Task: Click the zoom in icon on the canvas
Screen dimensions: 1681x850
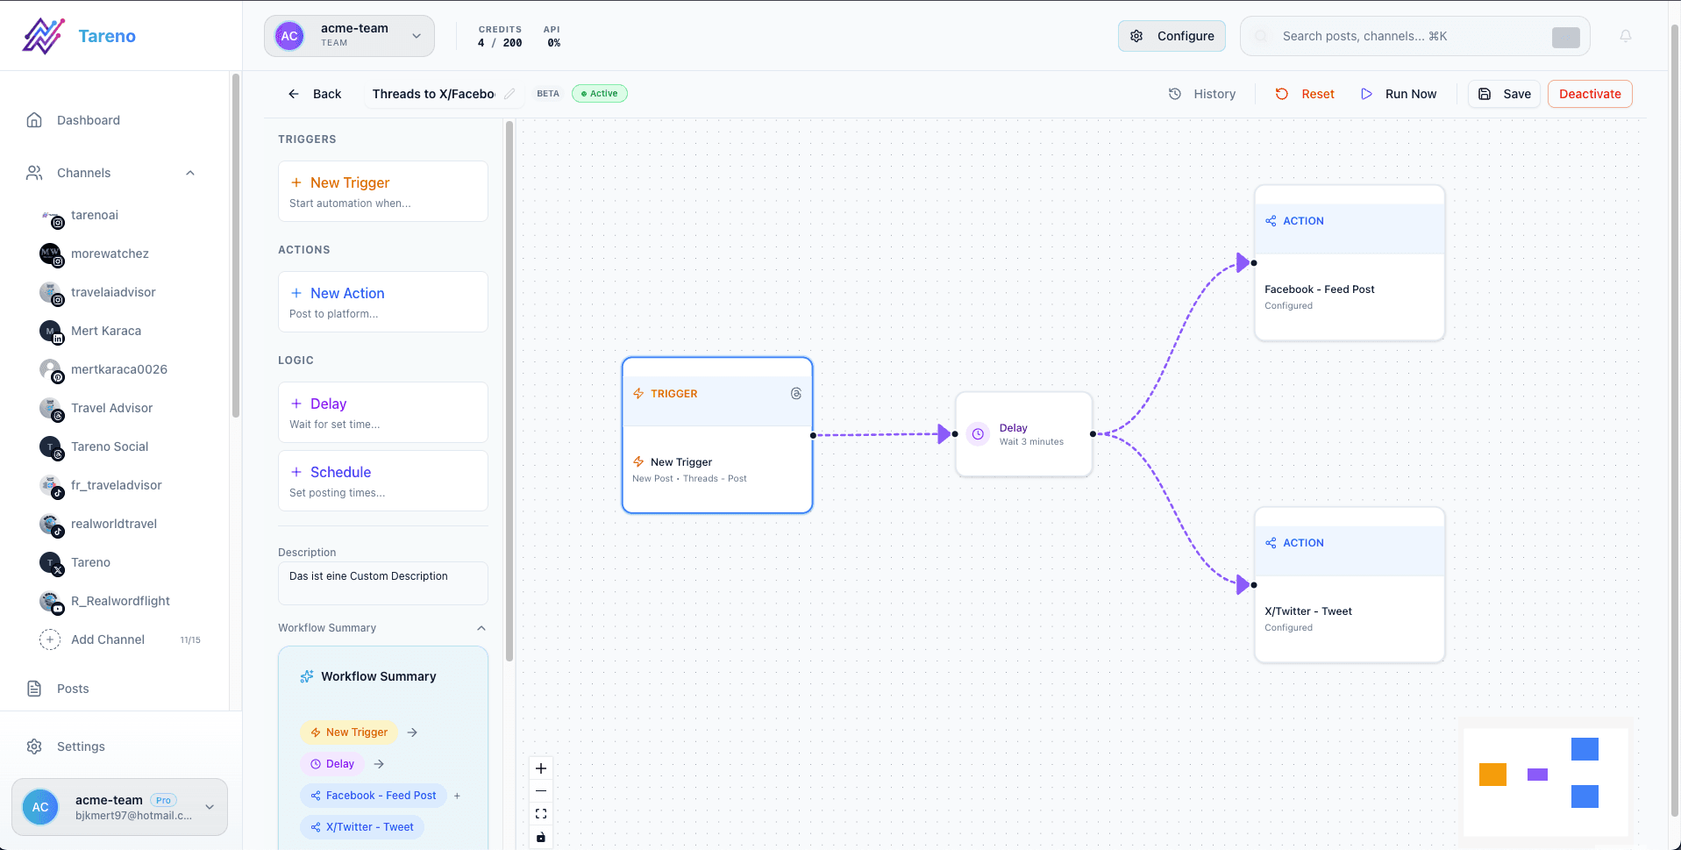Action: coord(540,768)
